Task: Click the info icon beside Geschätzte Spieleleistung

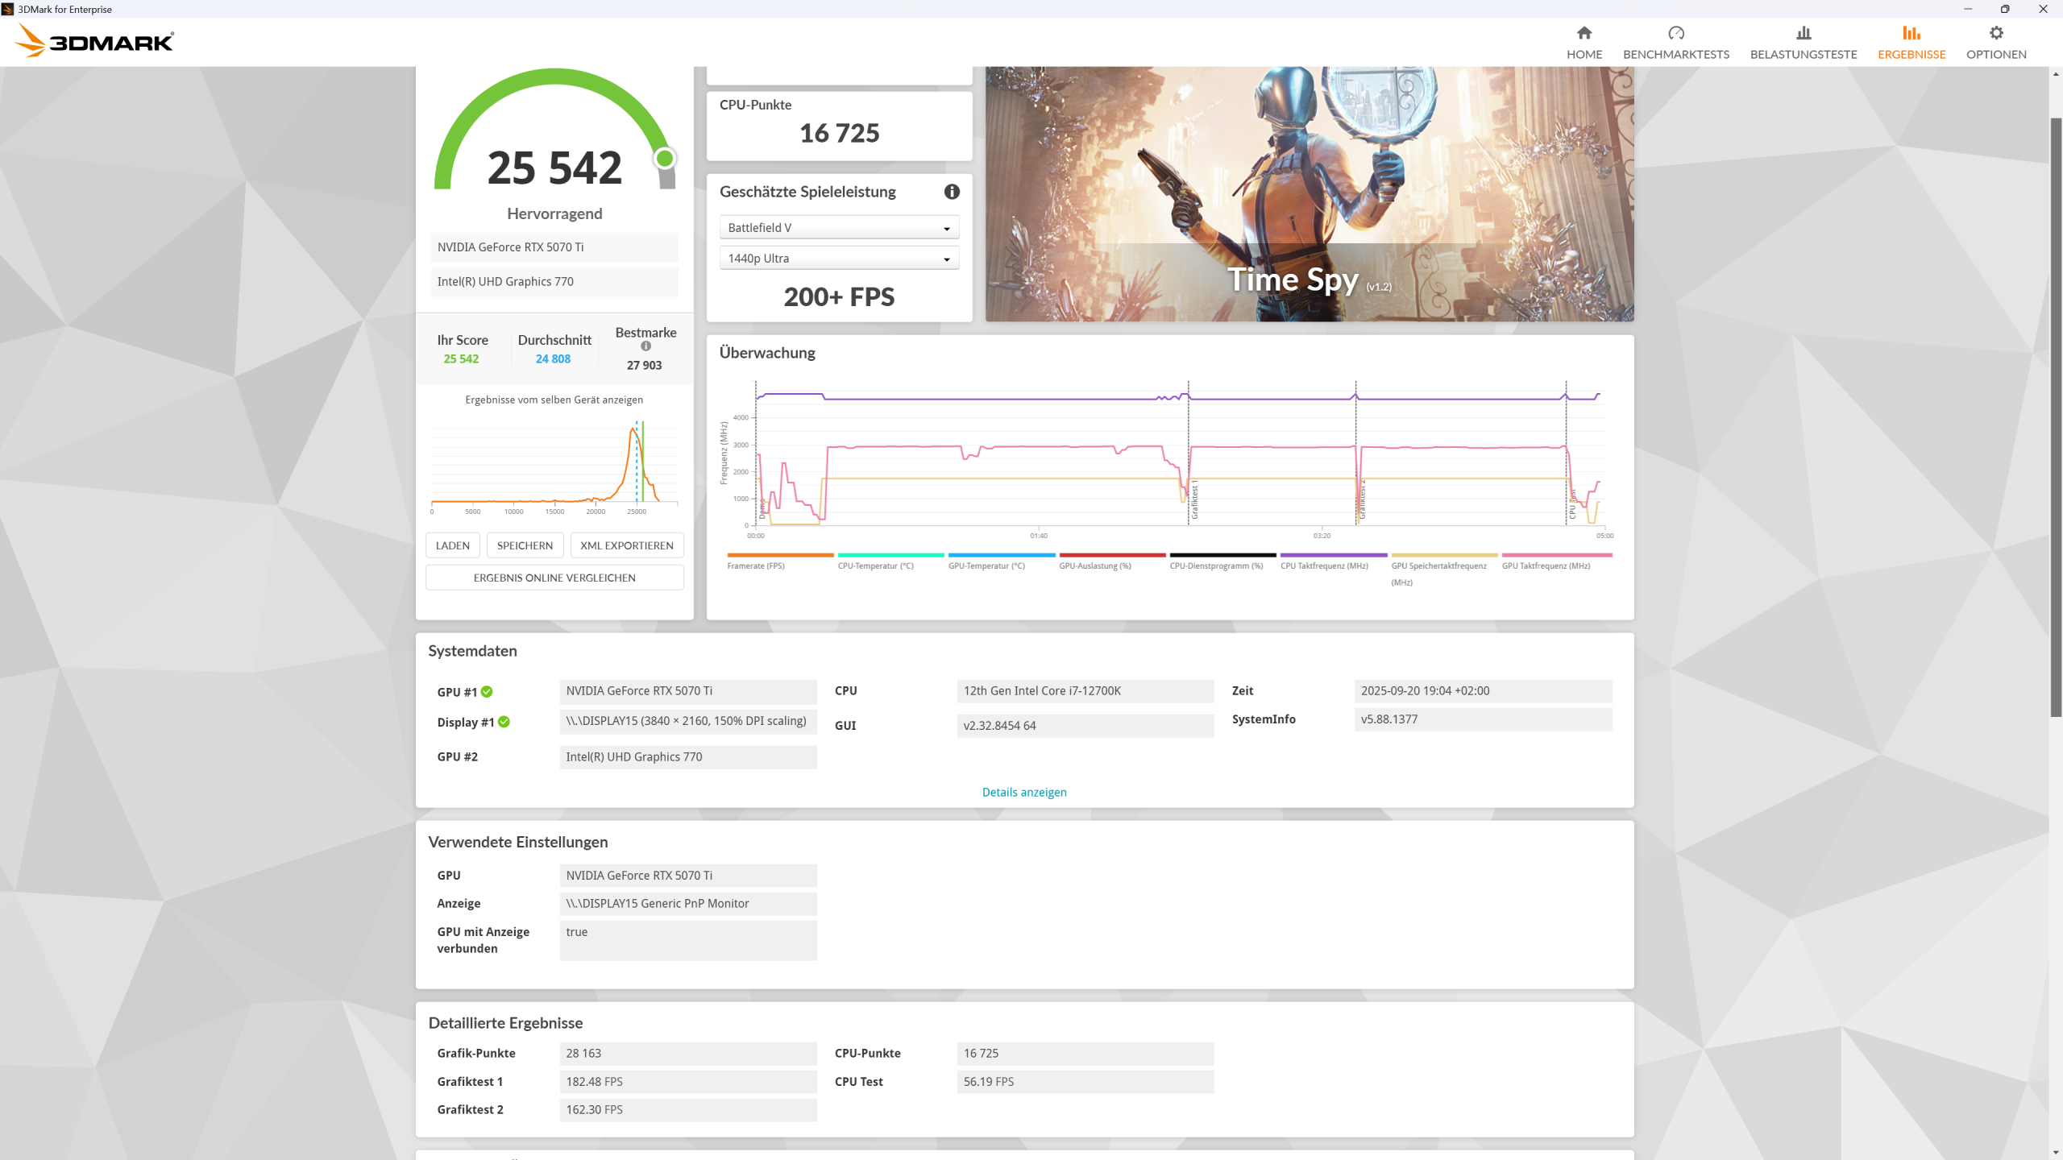Action: tap(952, 192)
